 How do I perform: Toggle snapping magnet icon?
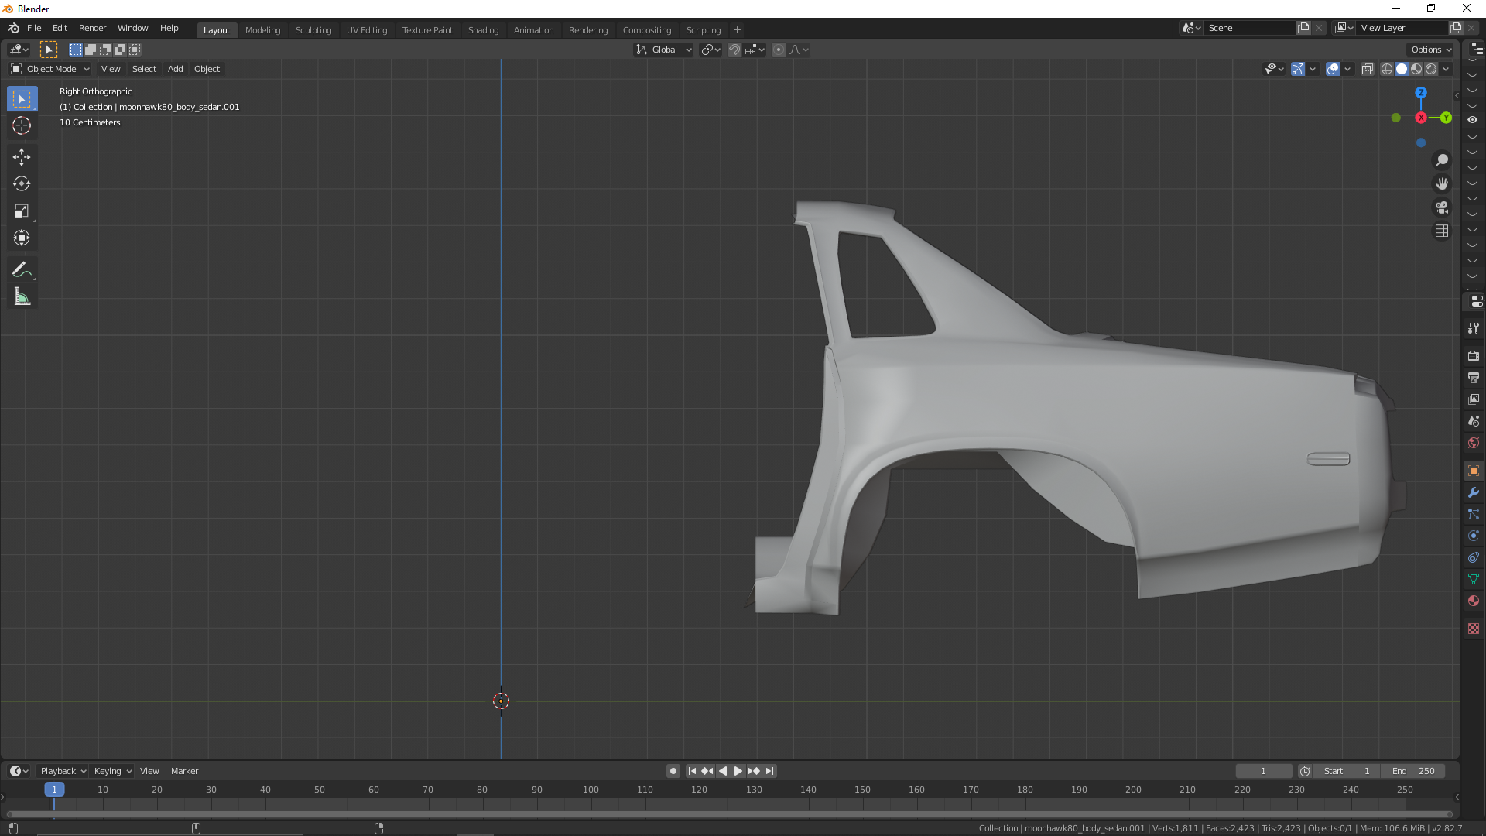[734, 50]
